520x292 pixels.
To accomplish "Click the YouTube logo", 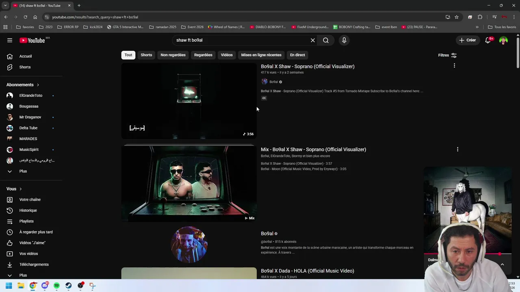I will point(32,40).
